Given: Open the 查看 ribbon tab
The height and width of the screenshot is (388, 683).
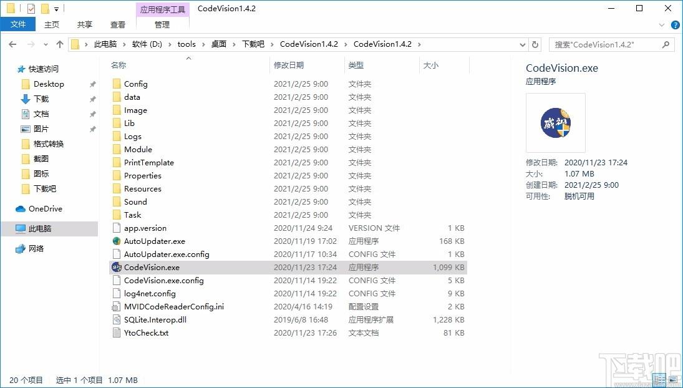Looking at the screenshot, I should click(x=118, y=24).
